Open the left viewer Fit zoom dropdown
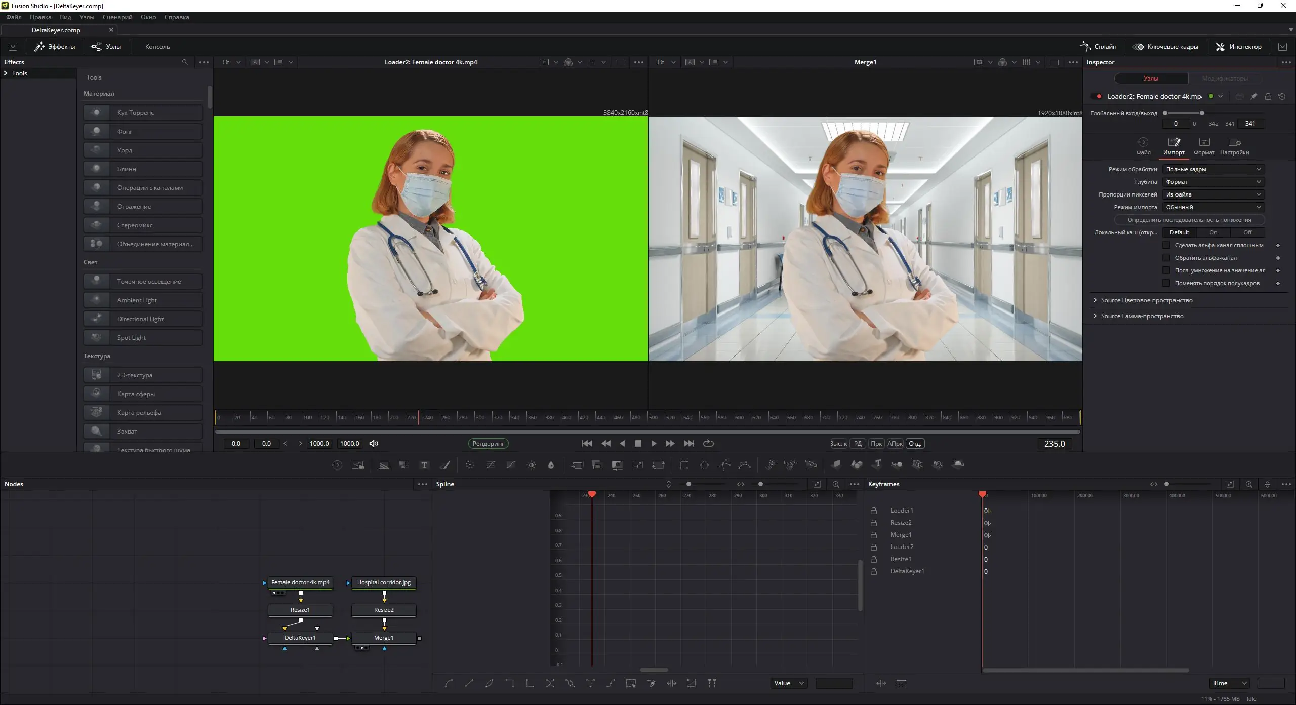 pos(231,62)
